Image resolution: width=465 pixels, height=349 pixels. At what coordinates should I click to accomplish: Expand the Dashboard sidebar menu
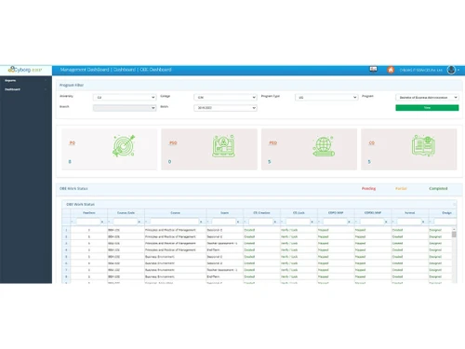[26, 89]
